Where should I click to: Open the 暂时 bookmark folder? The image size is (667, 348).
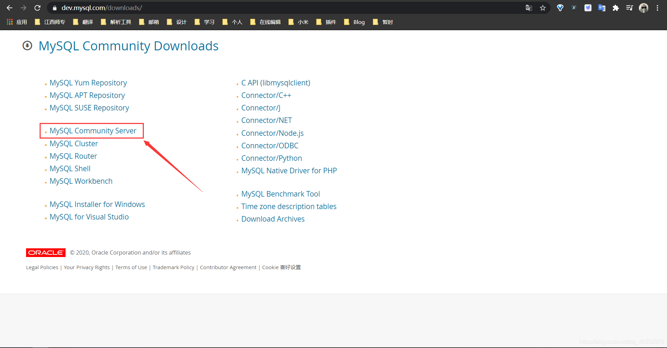click(383, 22)
